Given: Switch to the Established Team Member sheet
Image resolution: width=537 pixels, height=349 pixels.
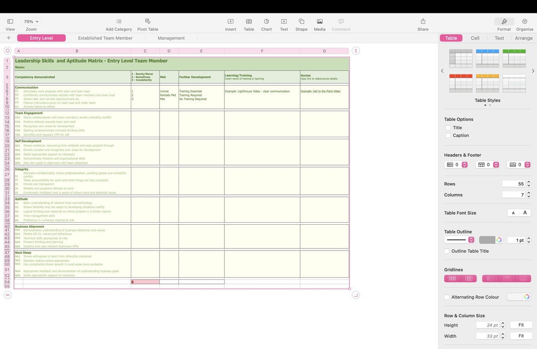Looking at the screenshot, I should coord(105,38).
